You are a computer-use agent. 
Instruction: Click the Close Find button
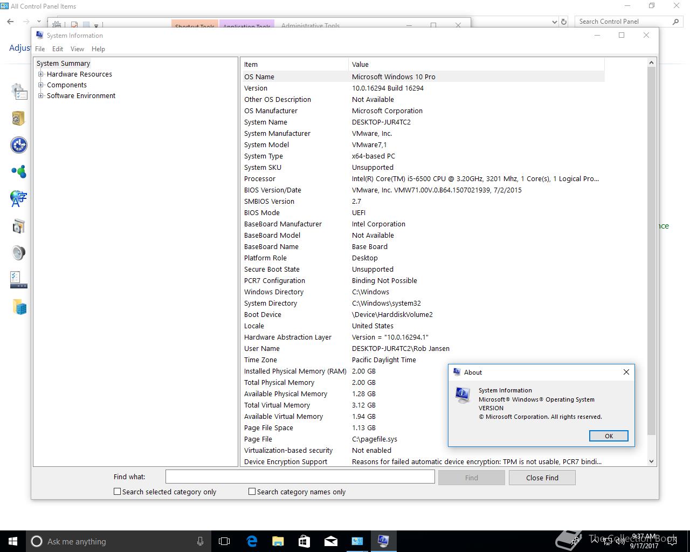click(x=542, y=478)
